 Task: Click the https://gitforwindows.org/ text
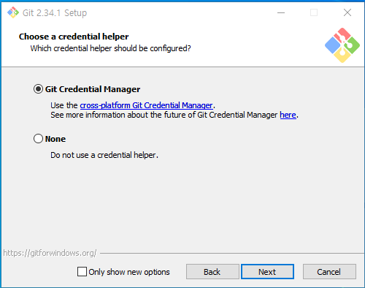[x=50, y=253]
